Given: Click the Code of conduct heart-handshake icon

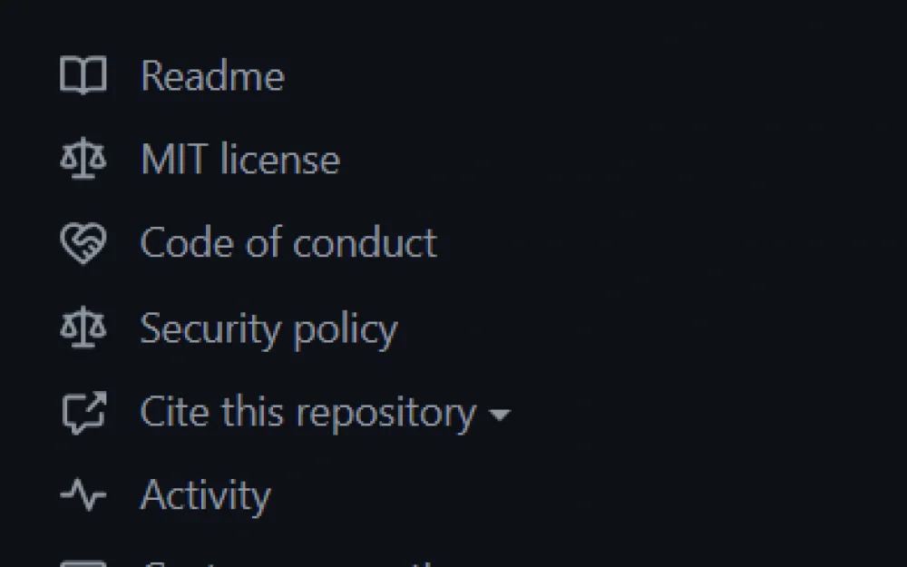Looking at the screenshot, I should click(83, 244).
